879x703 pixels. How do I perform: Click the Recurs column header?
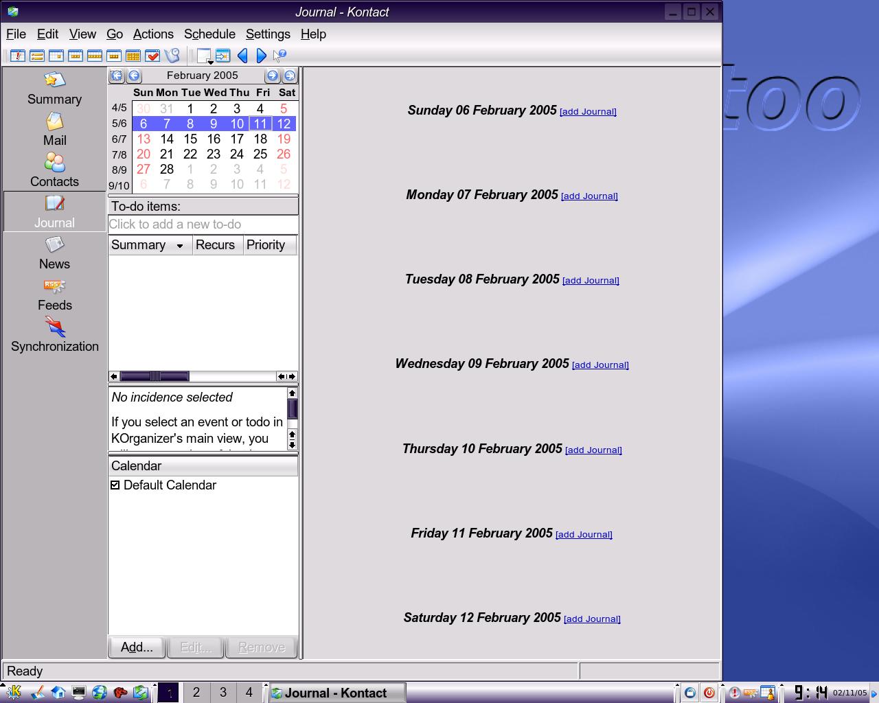click(218, 245)
